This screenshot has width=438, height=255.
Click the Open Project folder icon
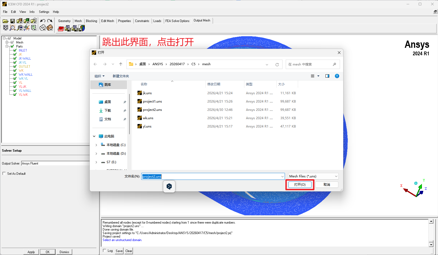[x=5, y=21]
